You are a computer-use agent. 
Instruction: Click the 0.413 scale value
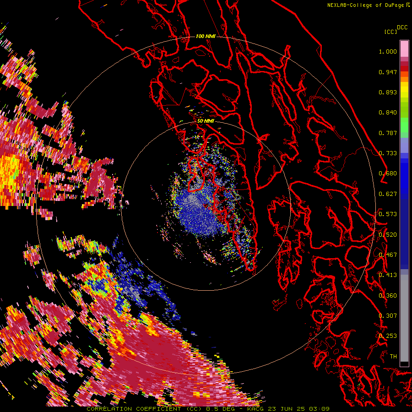(388, 275)
